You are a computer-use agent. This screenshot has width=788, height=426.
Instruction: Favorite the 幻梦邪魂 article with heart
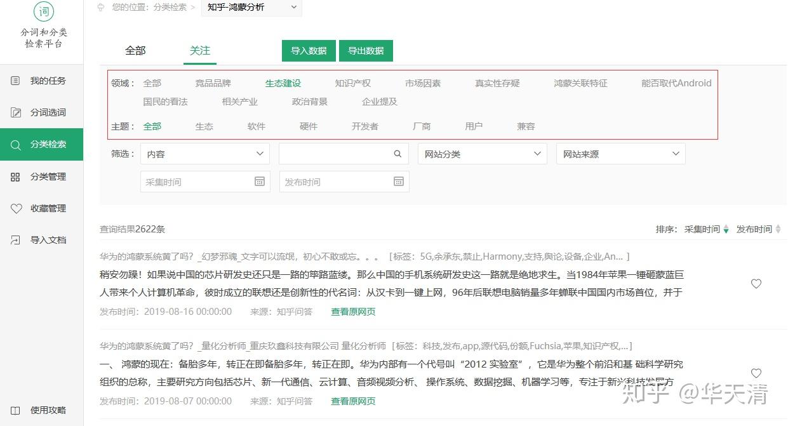click(x=756, y=284)
